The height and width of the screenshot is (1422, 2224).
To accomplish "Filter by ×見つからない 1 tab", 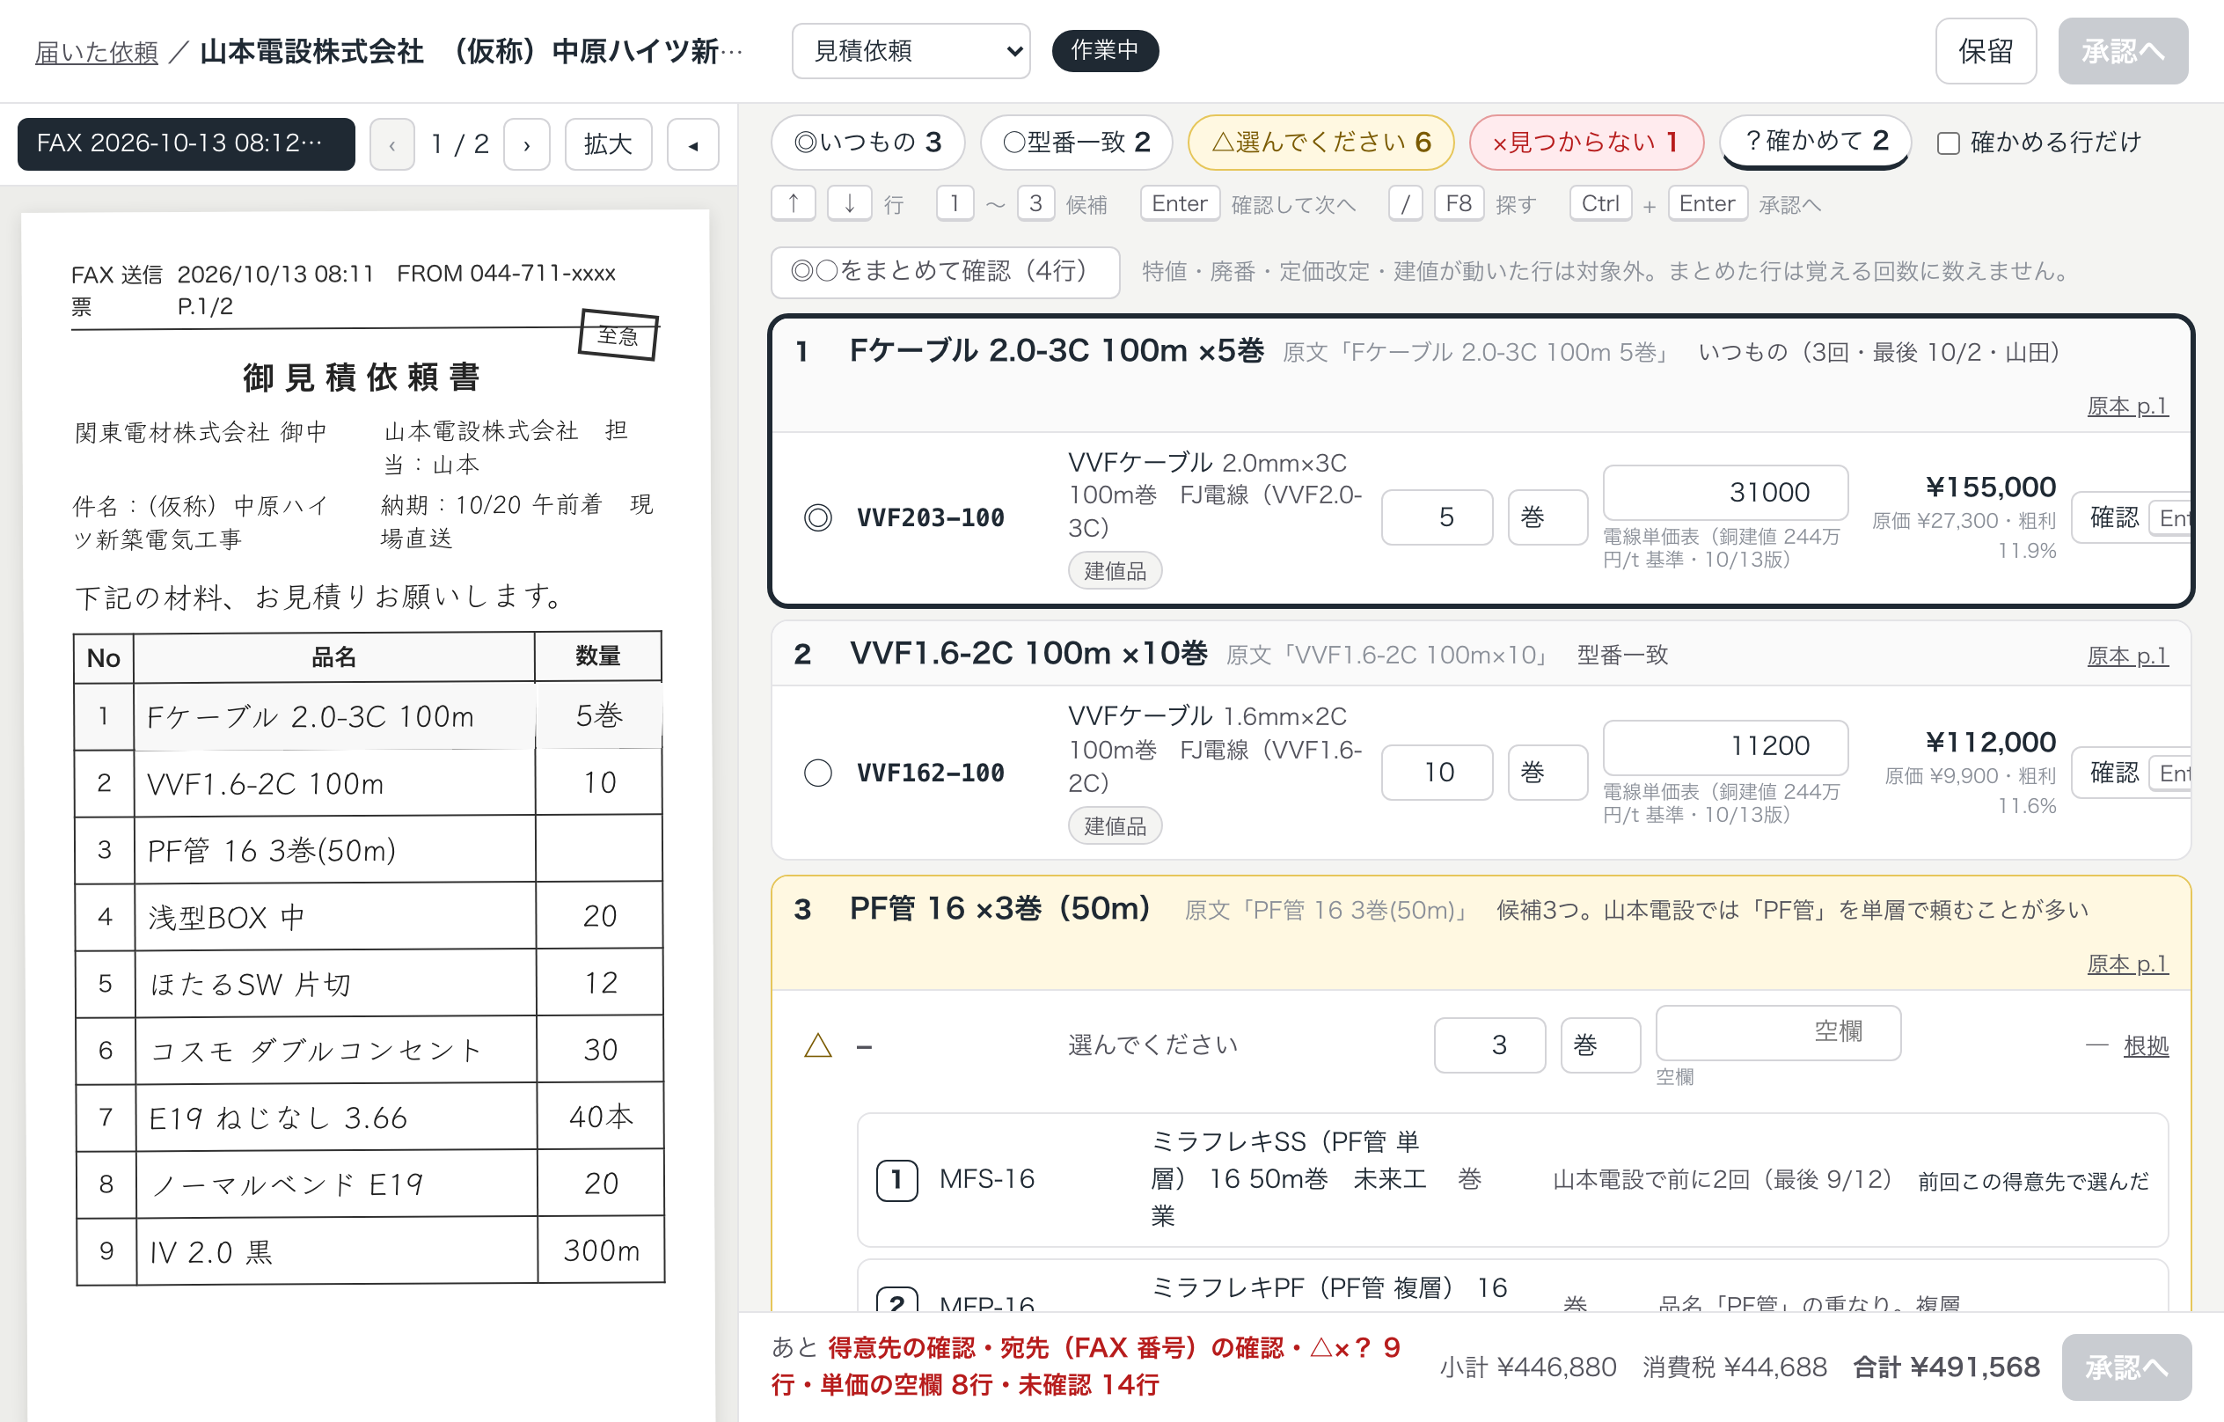I will [x=1586, y=143].
